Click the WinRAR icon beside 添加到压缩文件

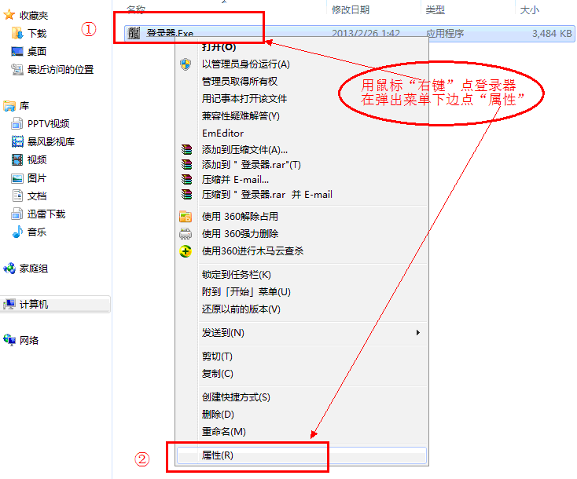tap(186, 149)
